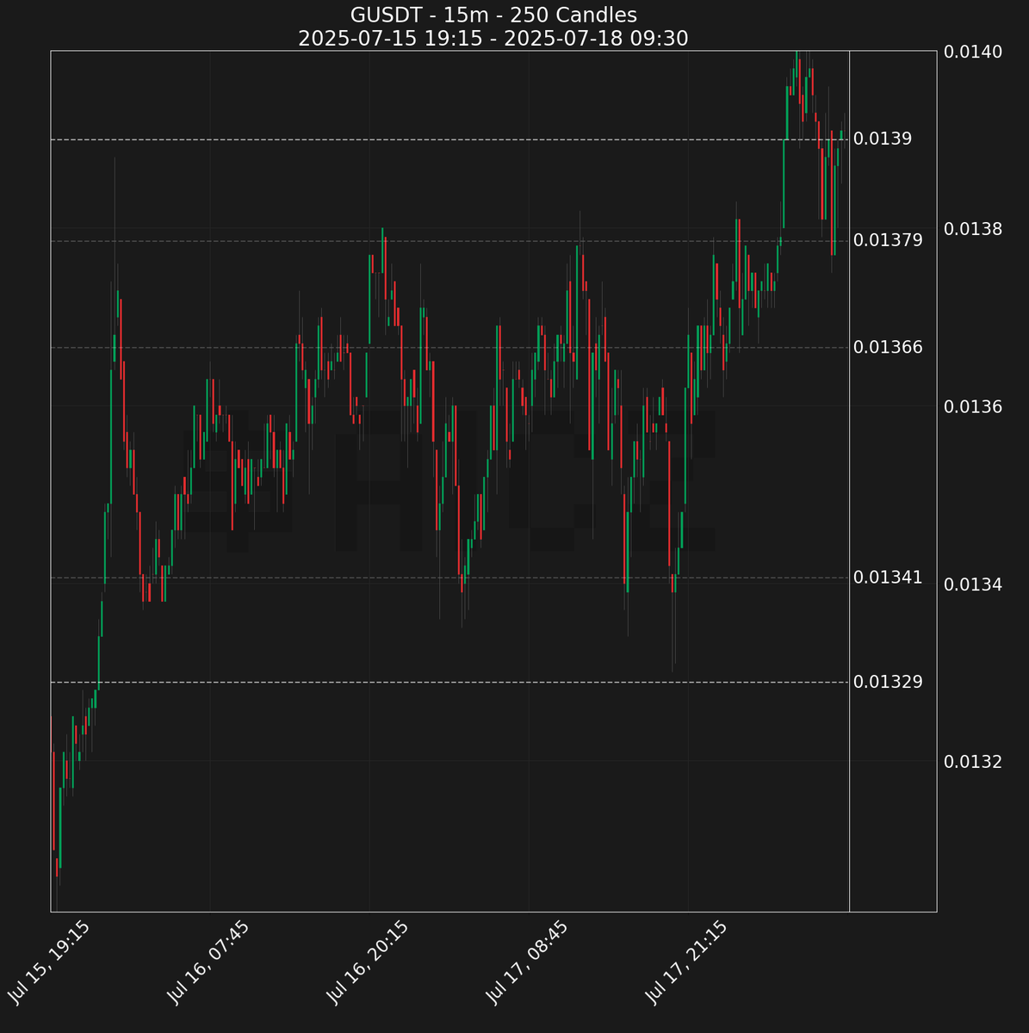Image resolution: width=1029 pixels, height=1033 pixels.
Task: Click the Jul 17, 08:45 x-axis label
Action: point(527,962)
